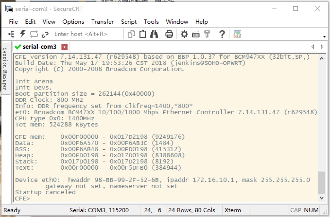Open the Transfer menu
330x217 pixels.
102,22
